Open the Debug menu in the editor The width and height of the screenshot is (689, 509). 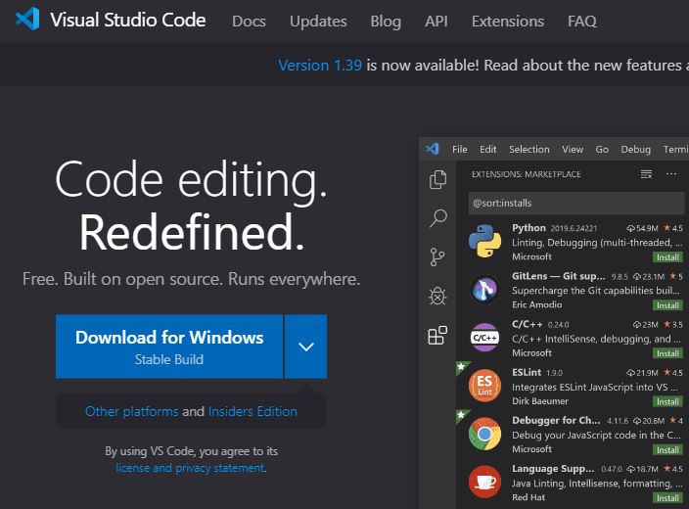tap(635, 150)
